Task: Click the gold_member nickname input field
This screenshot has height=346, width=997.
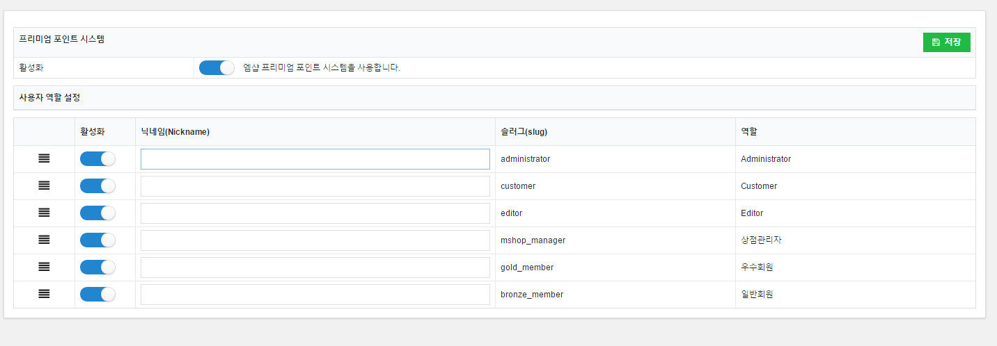Action: pos(315,267)
